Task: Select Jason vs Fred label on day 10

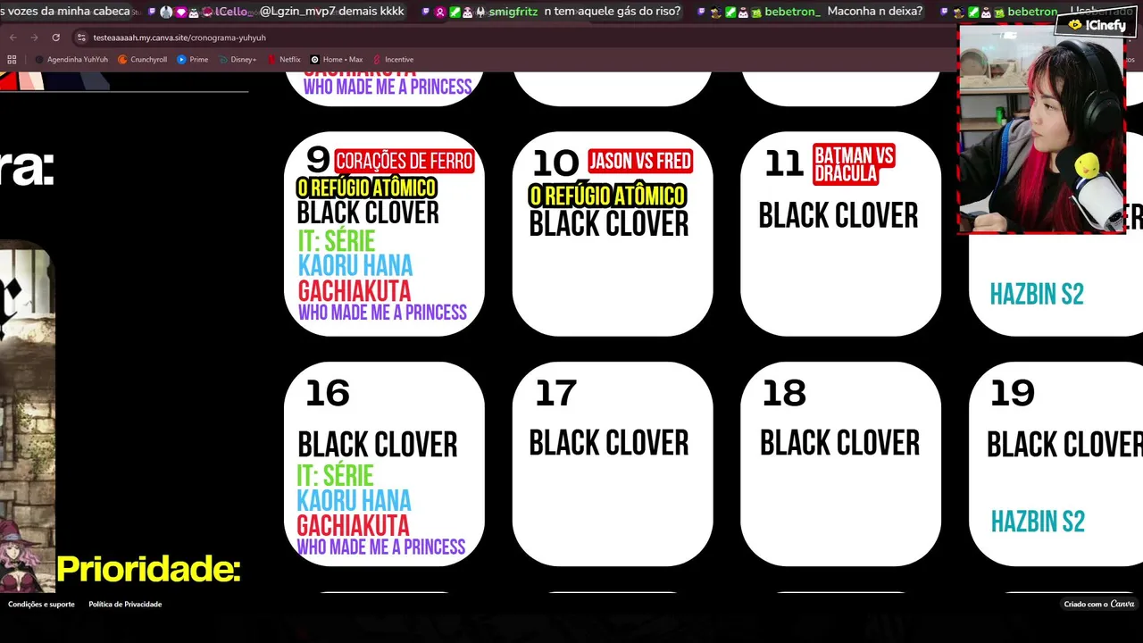Action: tap(640, 162)
